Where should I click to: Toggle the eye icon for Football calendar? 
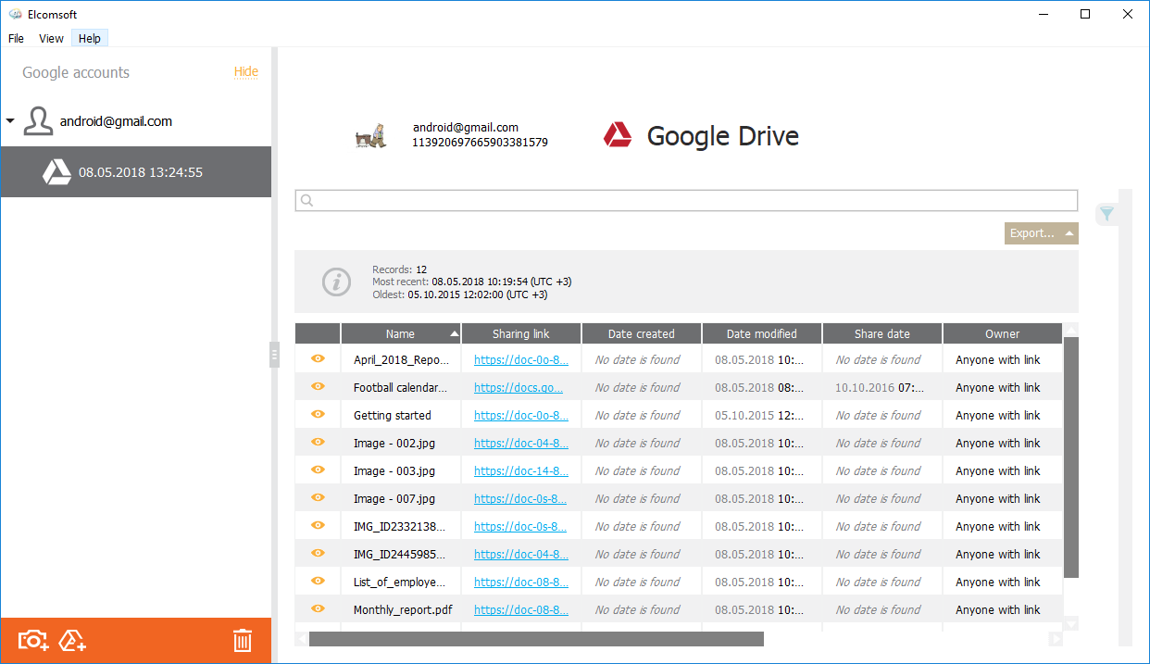point(318,387)
